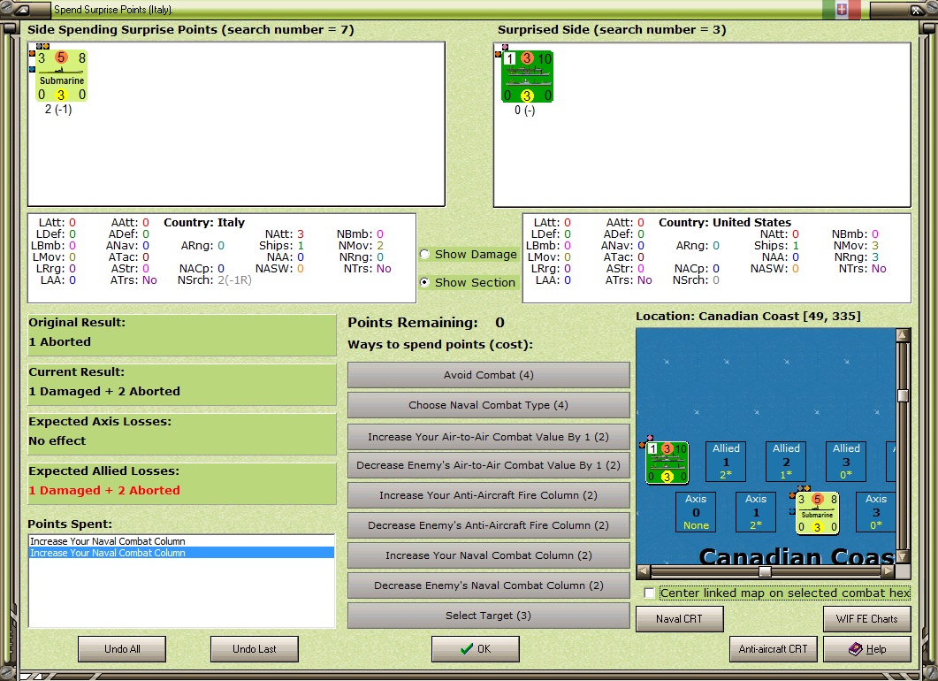The height and width of the screenshot is (681, 938).
Task: Open the Anti-aircraft CRT chart
Action: [x=773, y=649]
